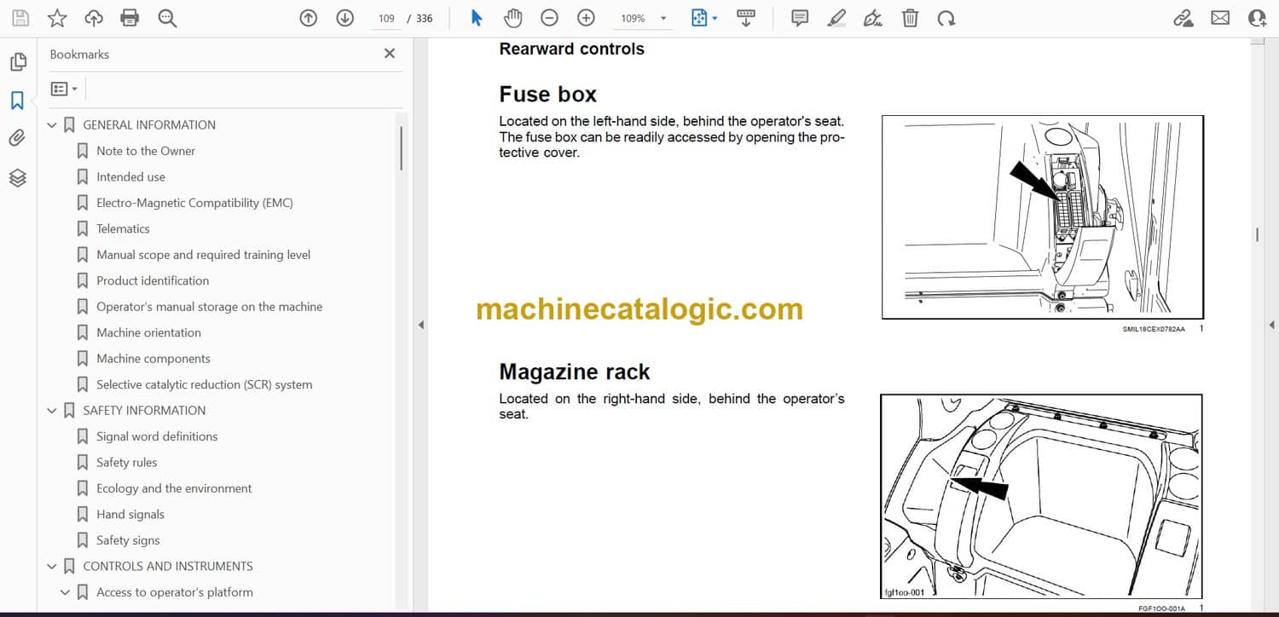The image size is (1279, 617).
Task: Delete using the trash can icon
Action: click(x=911, y=18)
